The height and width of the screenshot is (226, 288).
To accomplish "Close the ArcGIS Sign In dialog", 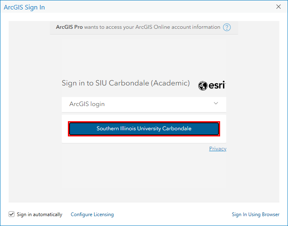I will click(279, 7).
